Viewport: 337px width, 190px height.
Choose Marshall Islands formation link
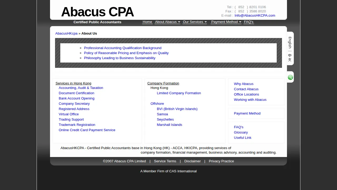(x=170, y=125)
